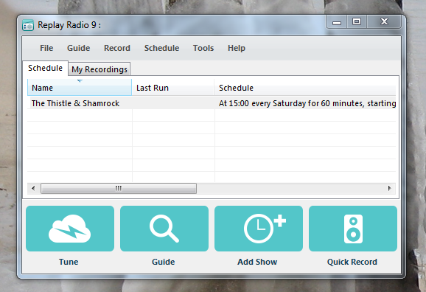The height and width of the screenshot is (292, 426).
Task: Close the Replay Radio window
Action: tap(384, 21)
